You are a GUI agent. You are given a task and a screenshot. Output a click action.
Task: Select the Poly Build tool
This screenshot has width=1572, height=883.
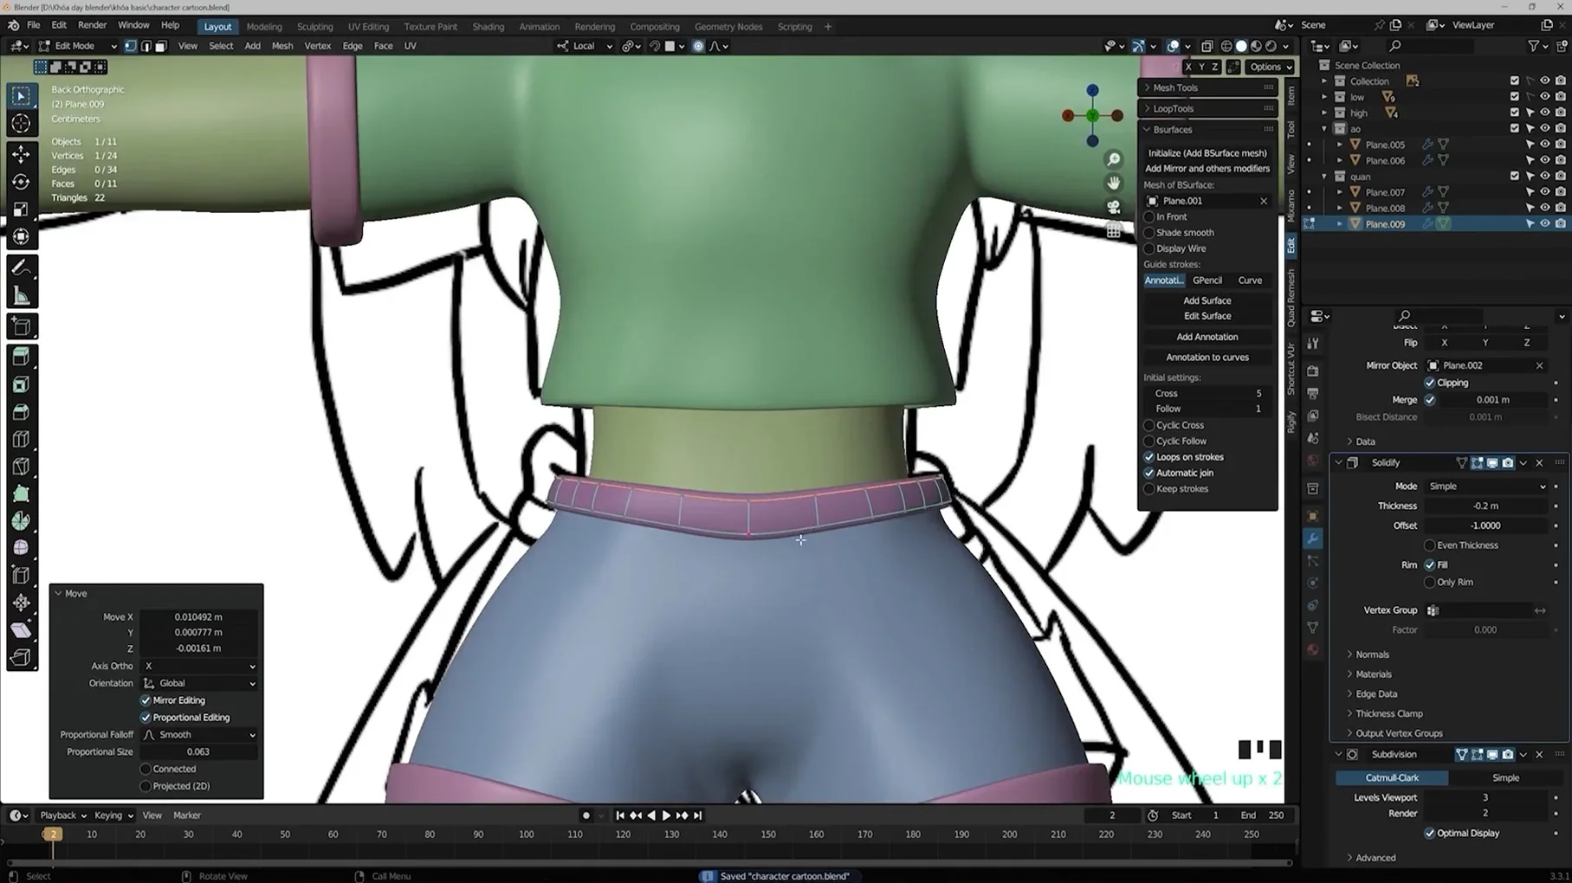(x=21, y=493)
